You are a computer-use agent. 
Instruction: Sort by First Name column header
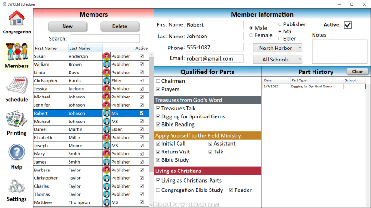pos(51,48)
